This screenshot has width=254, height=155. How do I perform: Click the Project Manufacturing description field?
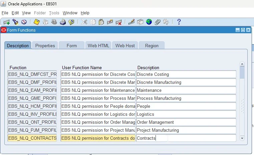pyautogui.click(x=186, y=130)
